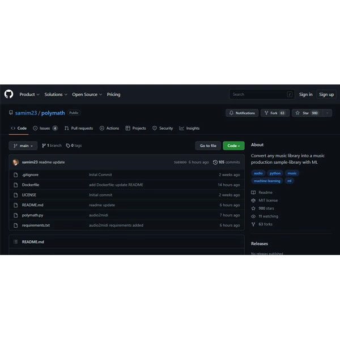
Task: Click the commit author avatar
Action: coord(16,162)
